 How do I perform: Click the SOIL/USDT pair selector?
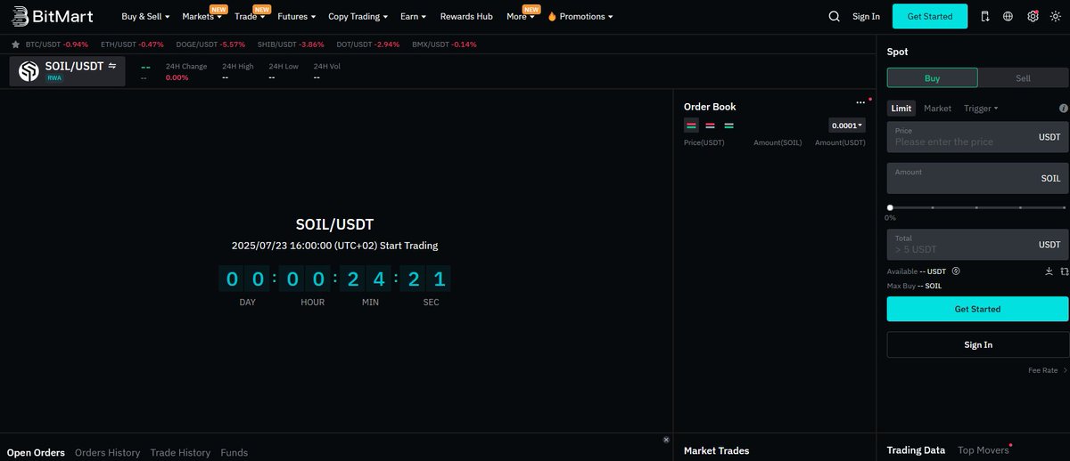[x=68, y=71]
